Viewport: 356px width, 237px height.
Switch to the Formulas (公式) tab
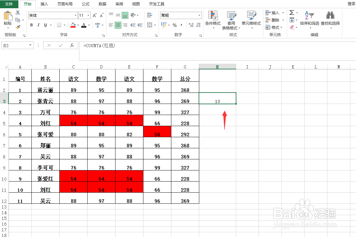(86, 4)
